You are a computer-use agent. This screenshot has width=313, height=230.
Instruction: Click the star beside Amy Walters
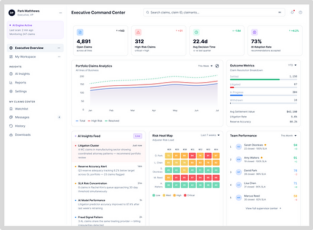[262, 158]
